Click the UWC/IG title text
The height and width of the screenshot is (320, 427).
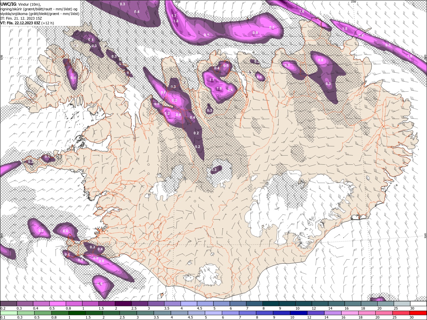(x=8, y=4)
